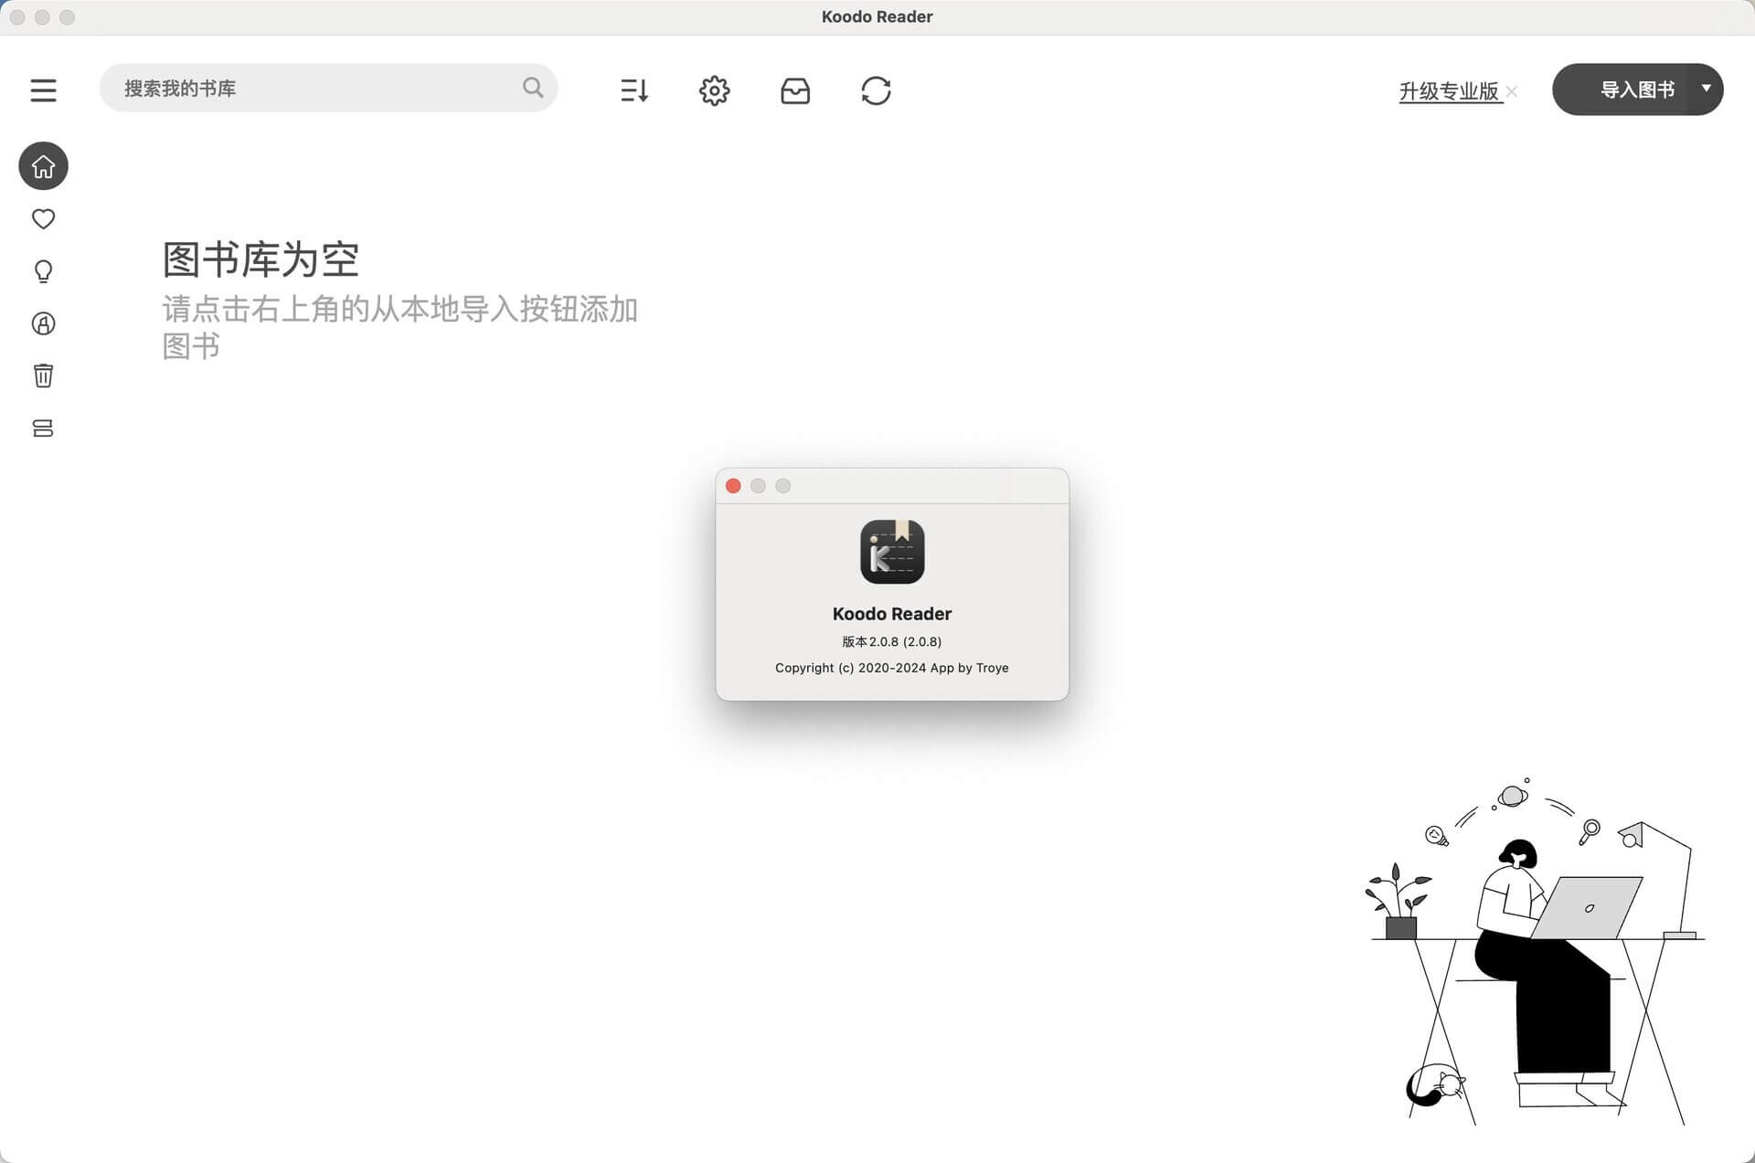This screenshot has width=1755, height=1163.
Task: Open the settings gear
Action: click(715, 90)
